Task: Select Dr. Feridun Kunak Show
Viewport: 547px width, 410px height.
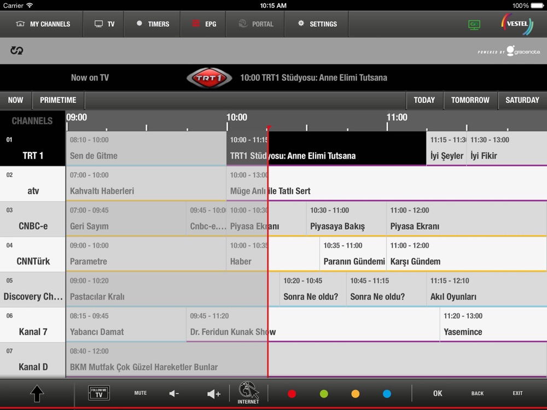Action: point(313,325)
